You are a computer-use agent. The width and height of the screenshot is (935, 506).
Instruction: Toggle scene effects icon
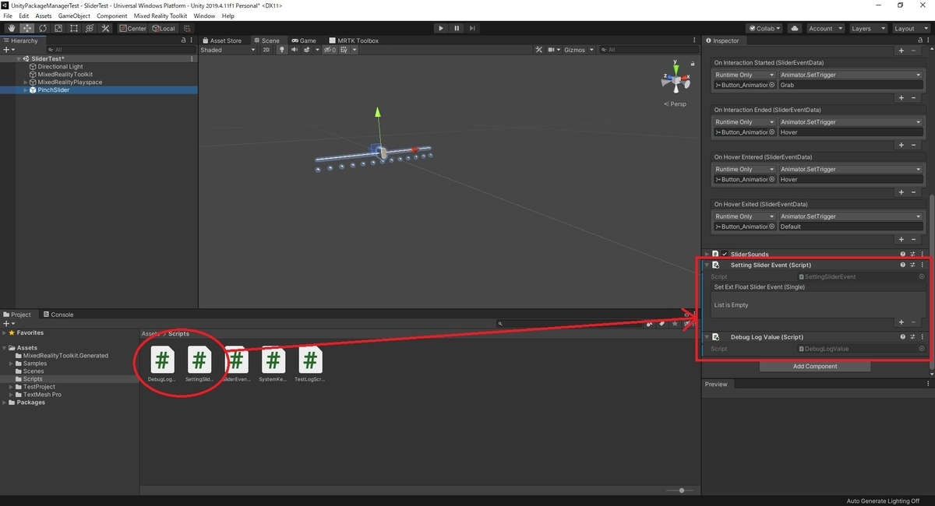309,50
